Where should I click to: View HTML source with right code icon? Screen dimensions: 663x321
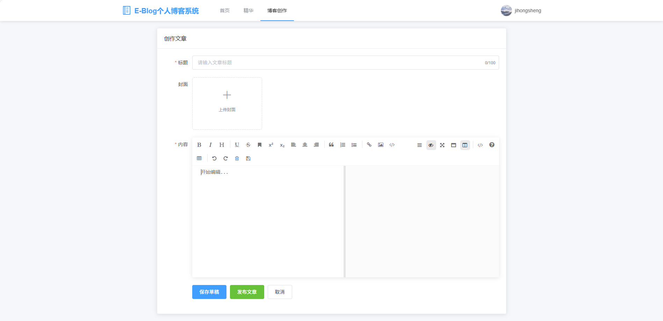pos(480,145)
